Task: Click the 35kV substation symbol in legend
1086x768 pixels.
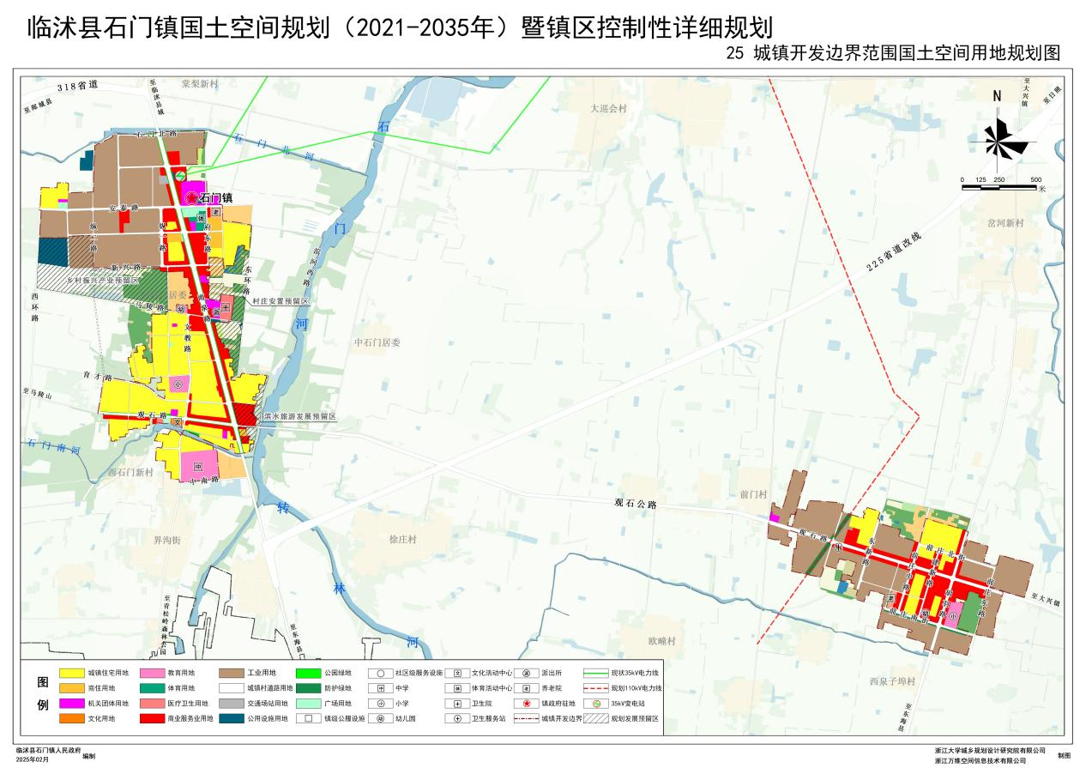Action: click(x=596, y=704)
